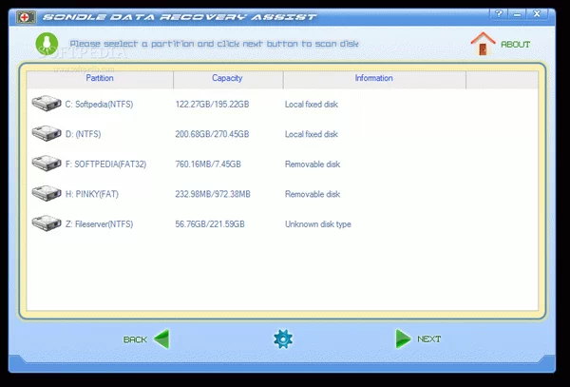Click the About house icon
The image size is (570, 387).
[483, 43]
